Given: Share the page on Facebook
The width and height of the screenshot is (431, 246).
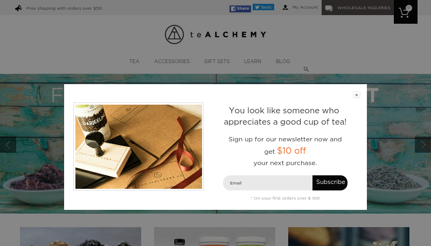Looking at the screenshot, I should tap(240, 9).
